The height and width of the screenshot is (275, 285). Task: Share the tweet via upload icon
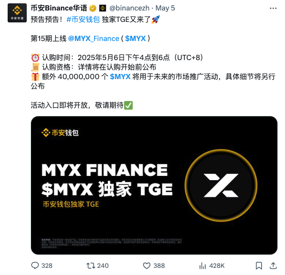pos(273,265)
